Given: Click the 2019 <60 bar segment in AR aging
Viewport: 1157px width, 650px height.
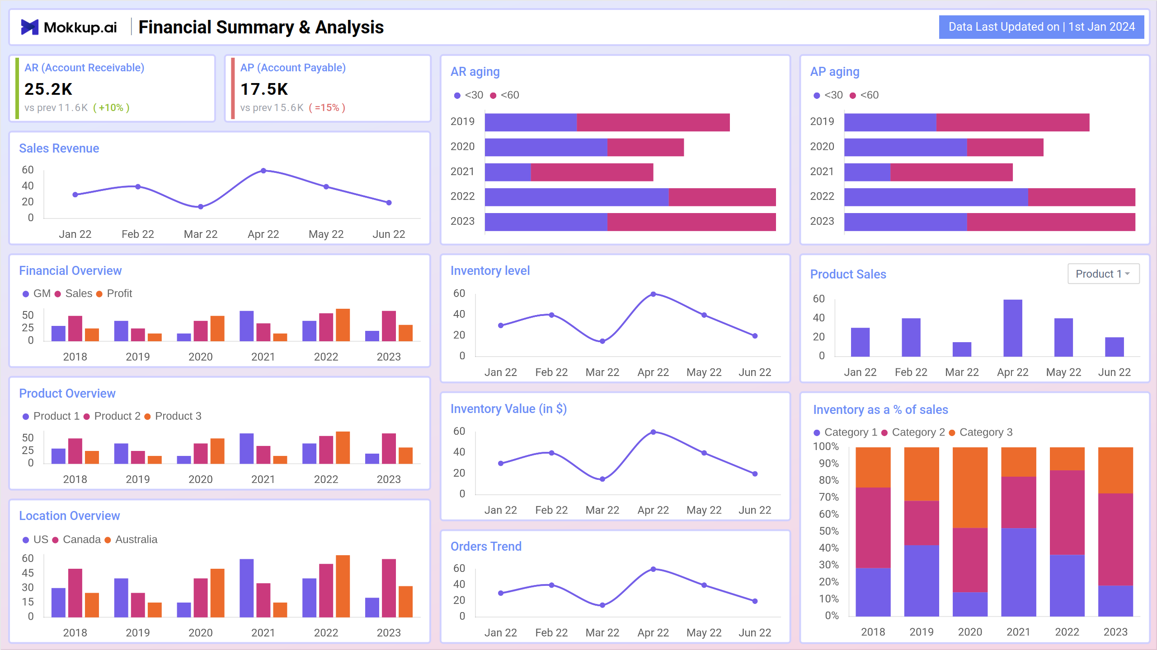Looking at the screenshot, I should 653,122.
